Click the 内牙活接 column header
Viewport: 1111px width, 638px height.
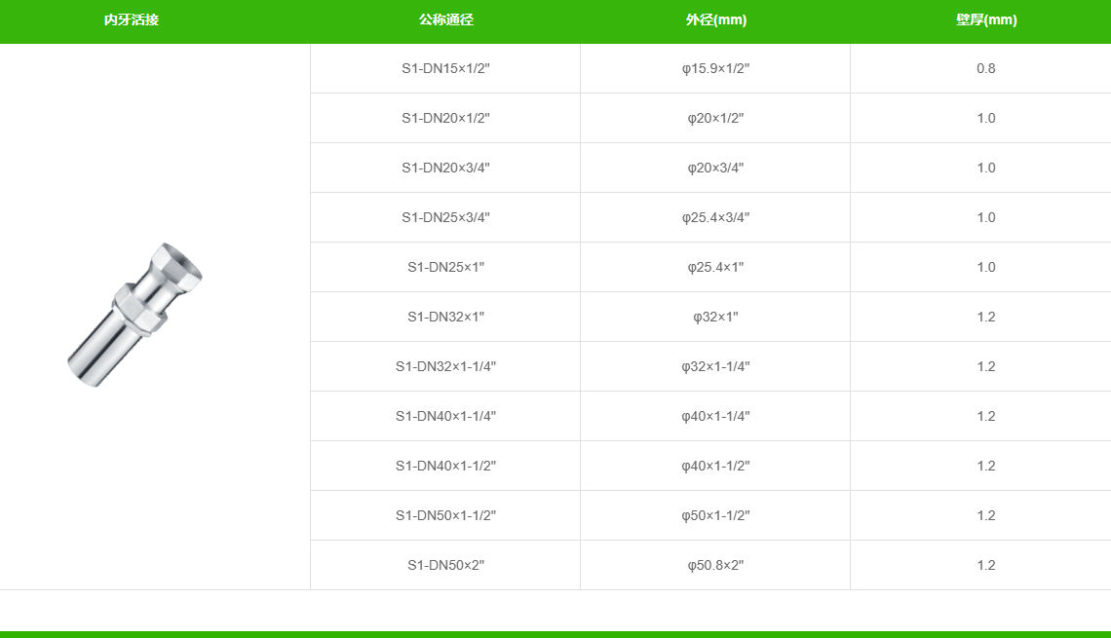point(132,20)
